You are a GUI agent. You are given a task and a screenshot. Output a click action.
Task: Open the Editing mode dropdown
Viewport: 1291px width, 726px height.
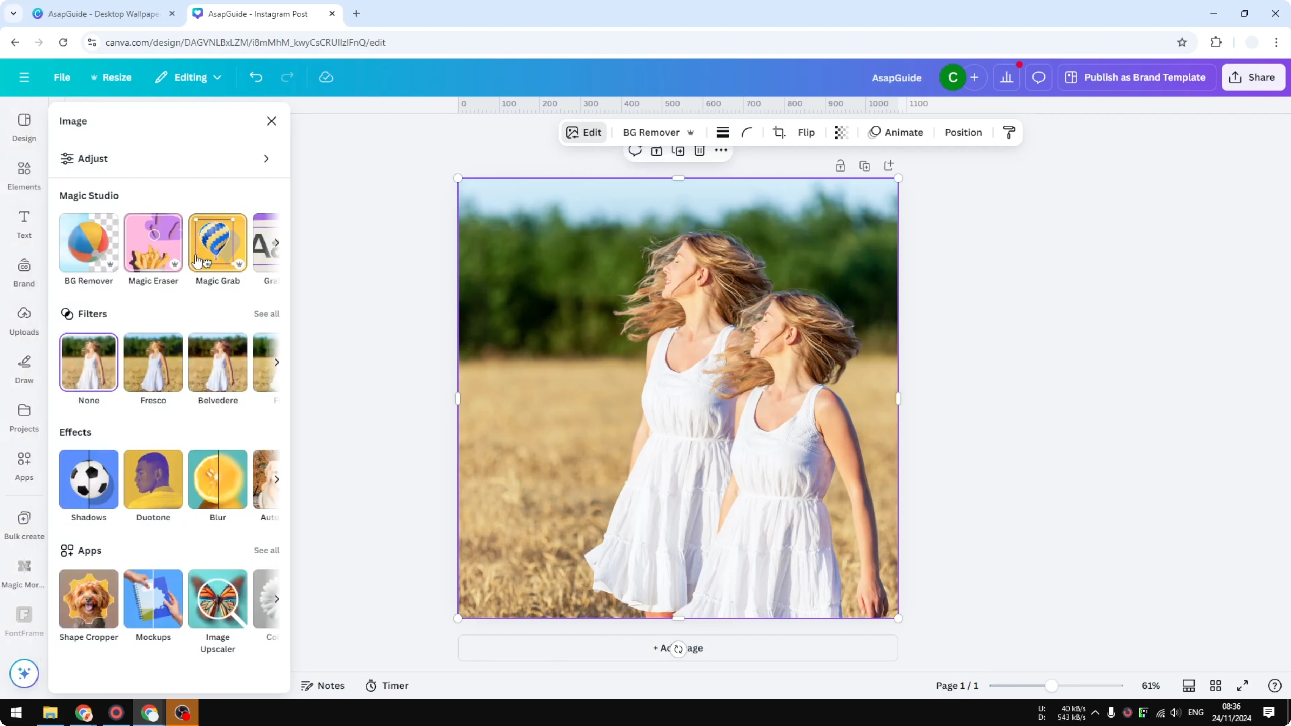pos(188,77)
